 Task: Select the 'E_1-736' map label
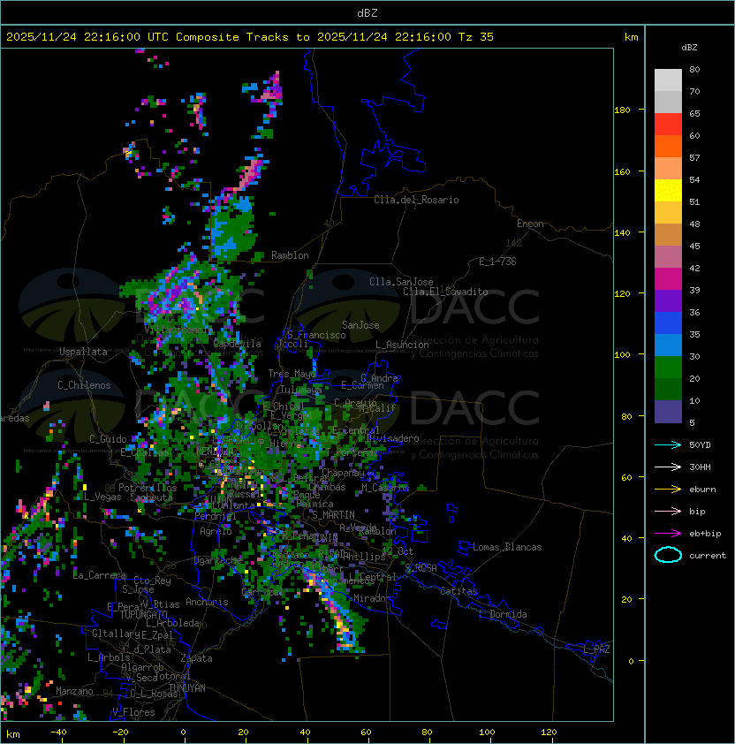click(x=497, y=262)
